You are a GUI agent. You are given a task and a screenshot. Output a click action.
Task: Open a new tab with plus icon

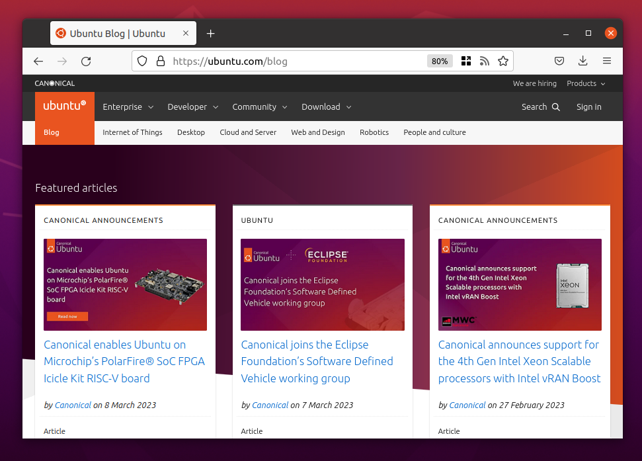[210, 34]
